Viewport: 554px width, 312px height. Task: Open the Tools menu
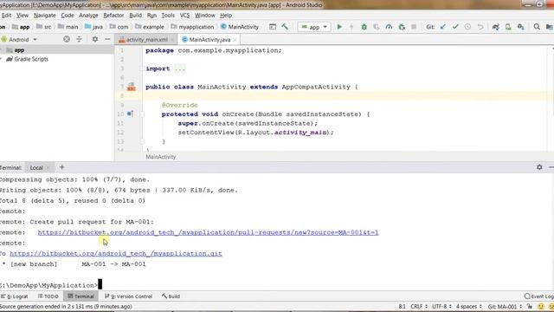(168, 16)
